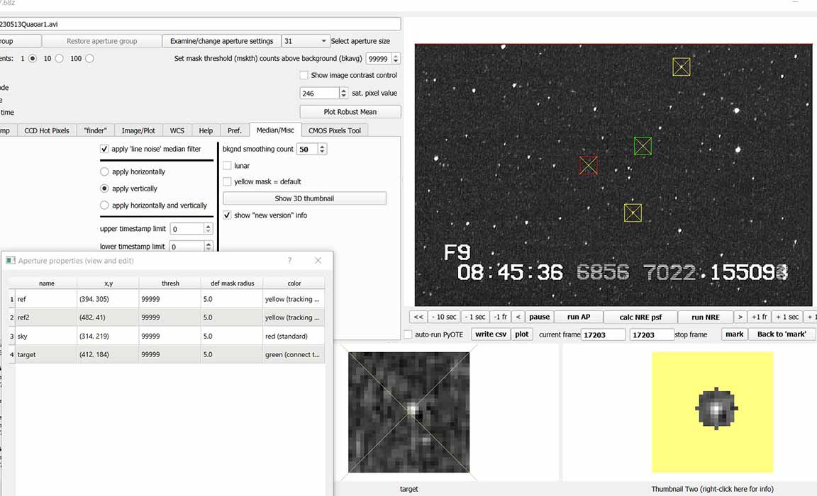The height and width of the screenshot is (496, 817).
Task: Click calc NRE psf button
Action: (640, 317)
